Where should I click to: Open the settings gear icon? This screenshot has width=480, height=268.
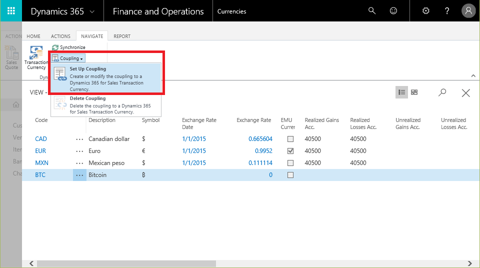[426, 11]
